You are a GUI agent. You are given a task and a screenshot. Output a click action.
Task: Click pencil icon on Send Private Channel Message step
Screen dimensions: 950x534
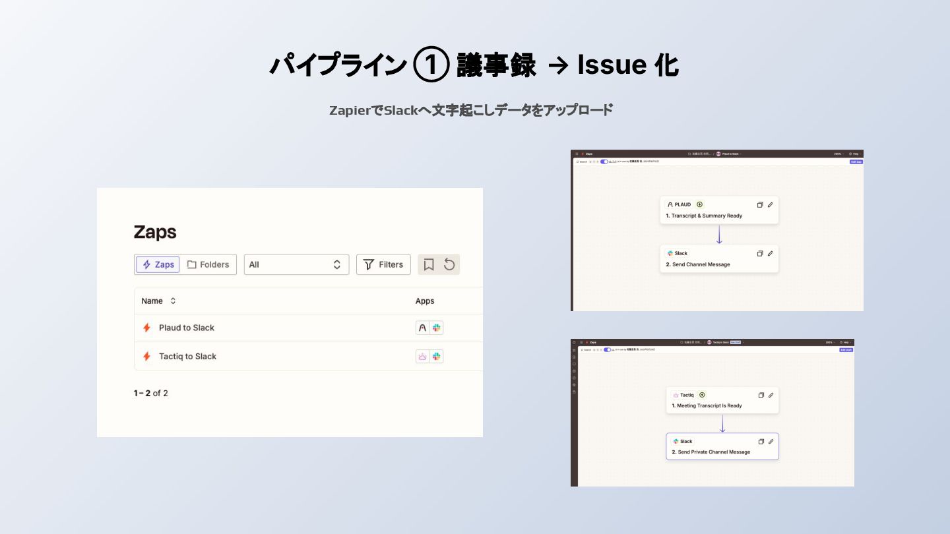[x=771, y=442]
